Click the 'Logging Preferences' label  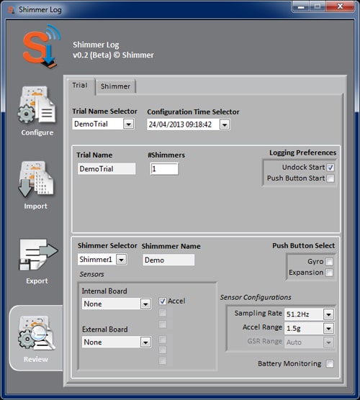coord(303,153)
